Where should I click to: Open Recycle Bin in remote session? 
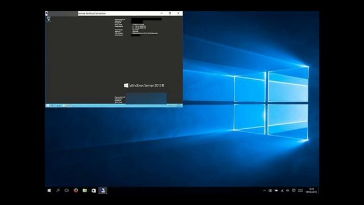[x=49, y=19]
